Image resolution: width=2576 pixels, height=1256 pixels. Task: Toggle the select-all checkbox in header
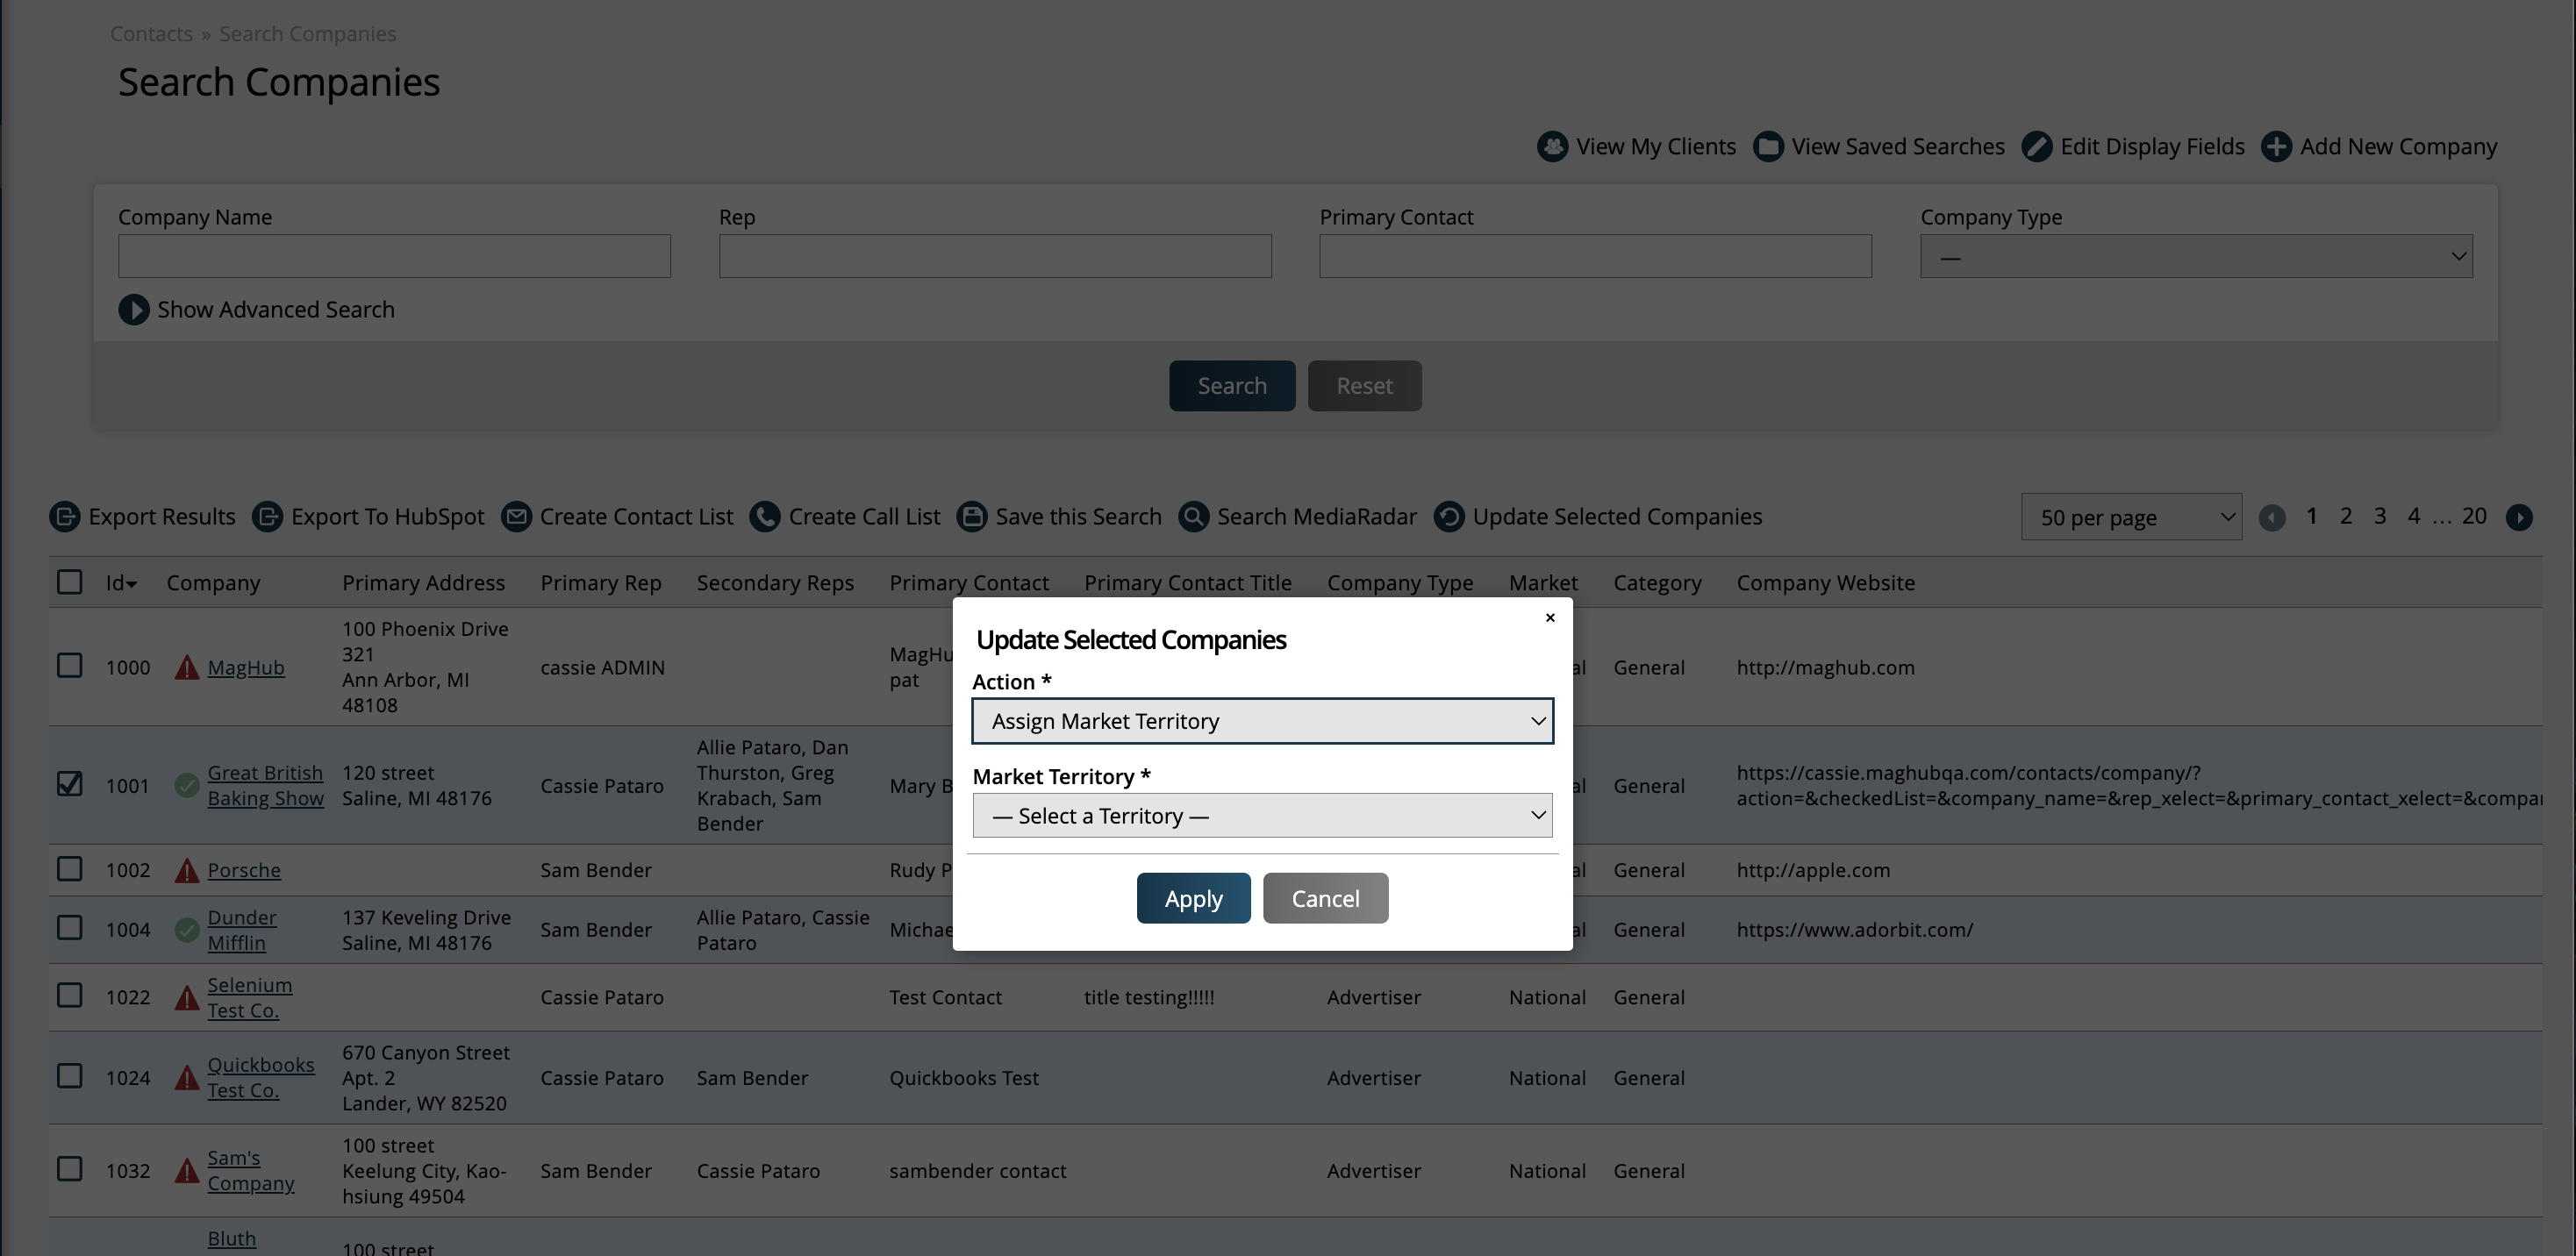tap(70, 582)
